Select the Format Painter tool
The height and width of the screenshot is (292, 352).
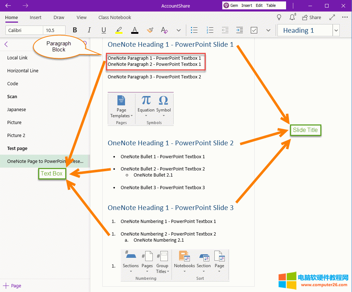click(150, 30)
